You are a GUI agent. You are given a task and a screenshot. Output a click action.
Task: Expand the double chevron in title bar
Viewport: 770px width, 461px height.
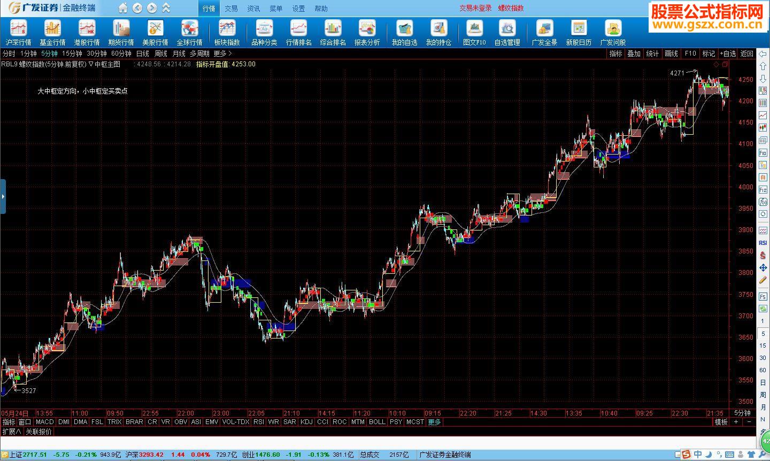pos(166,8)
